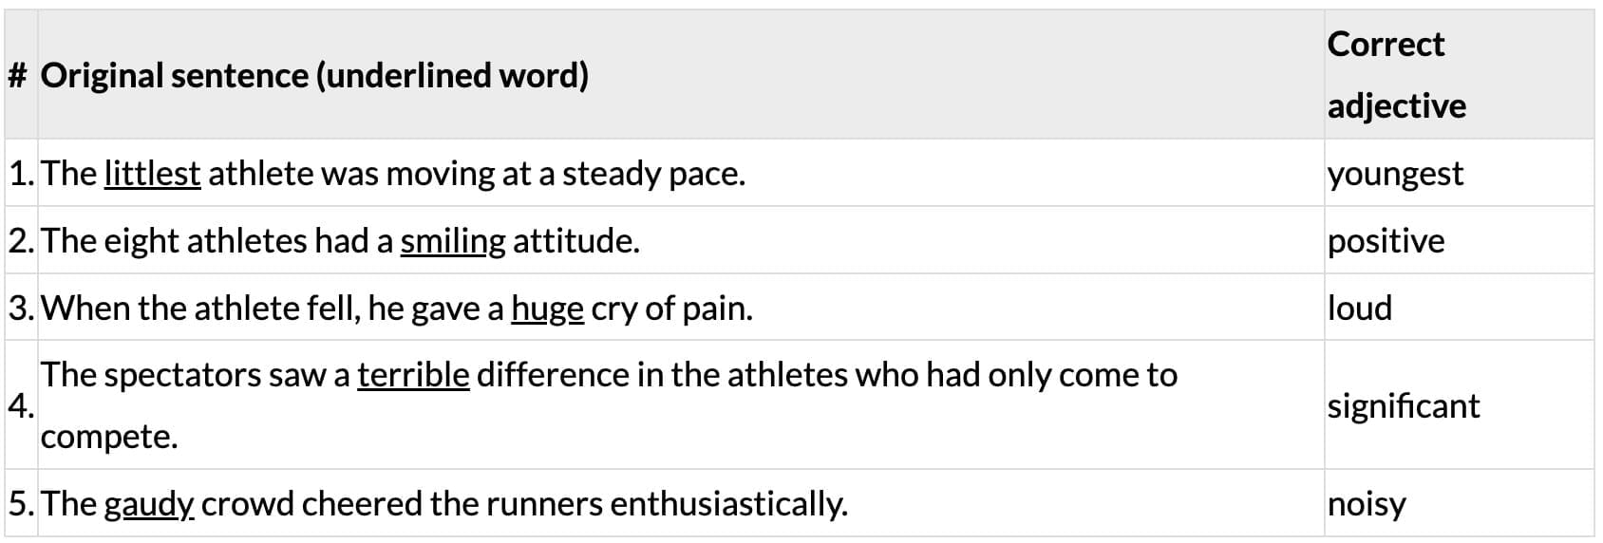Click the word "enthusiastically" in sentence five

[728, 504]
